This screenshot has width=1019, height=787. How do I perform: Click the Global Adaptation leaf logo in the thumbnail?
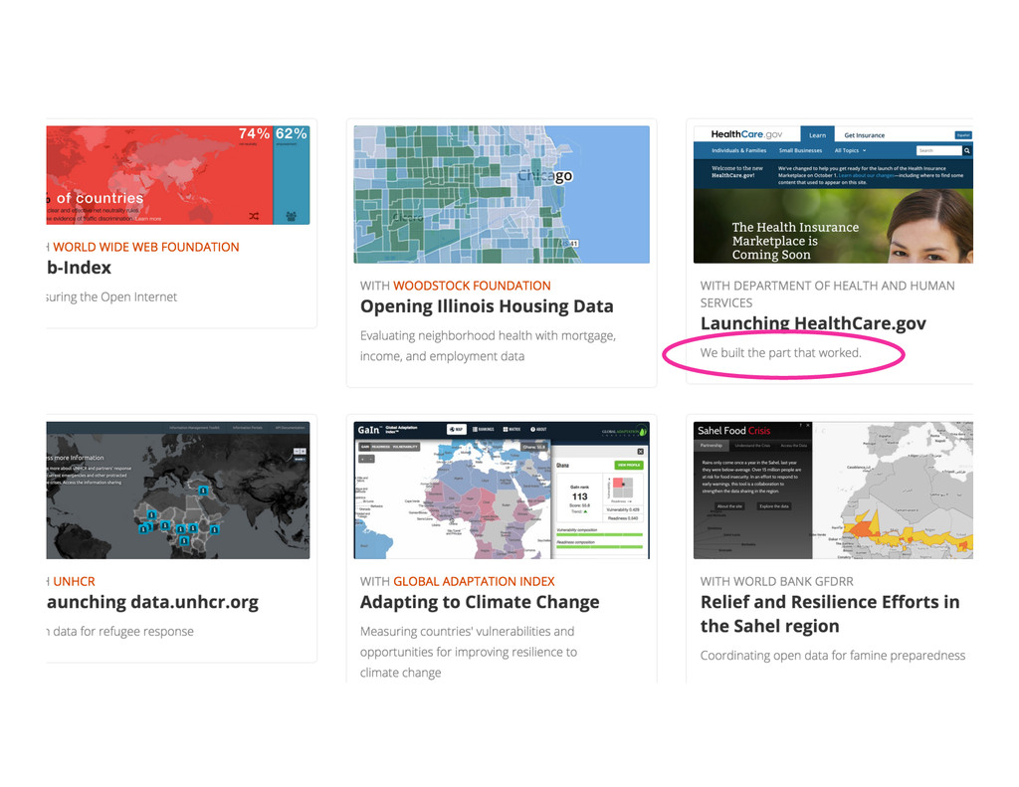pos(624,432)
